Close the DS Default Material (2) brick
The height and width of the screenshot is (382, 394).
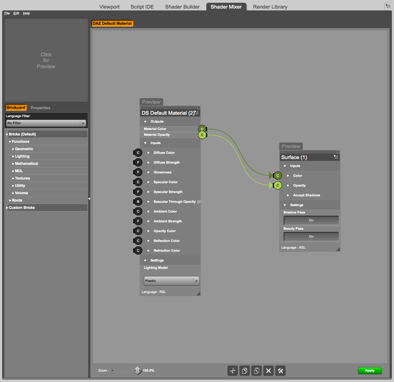[199, 107]
